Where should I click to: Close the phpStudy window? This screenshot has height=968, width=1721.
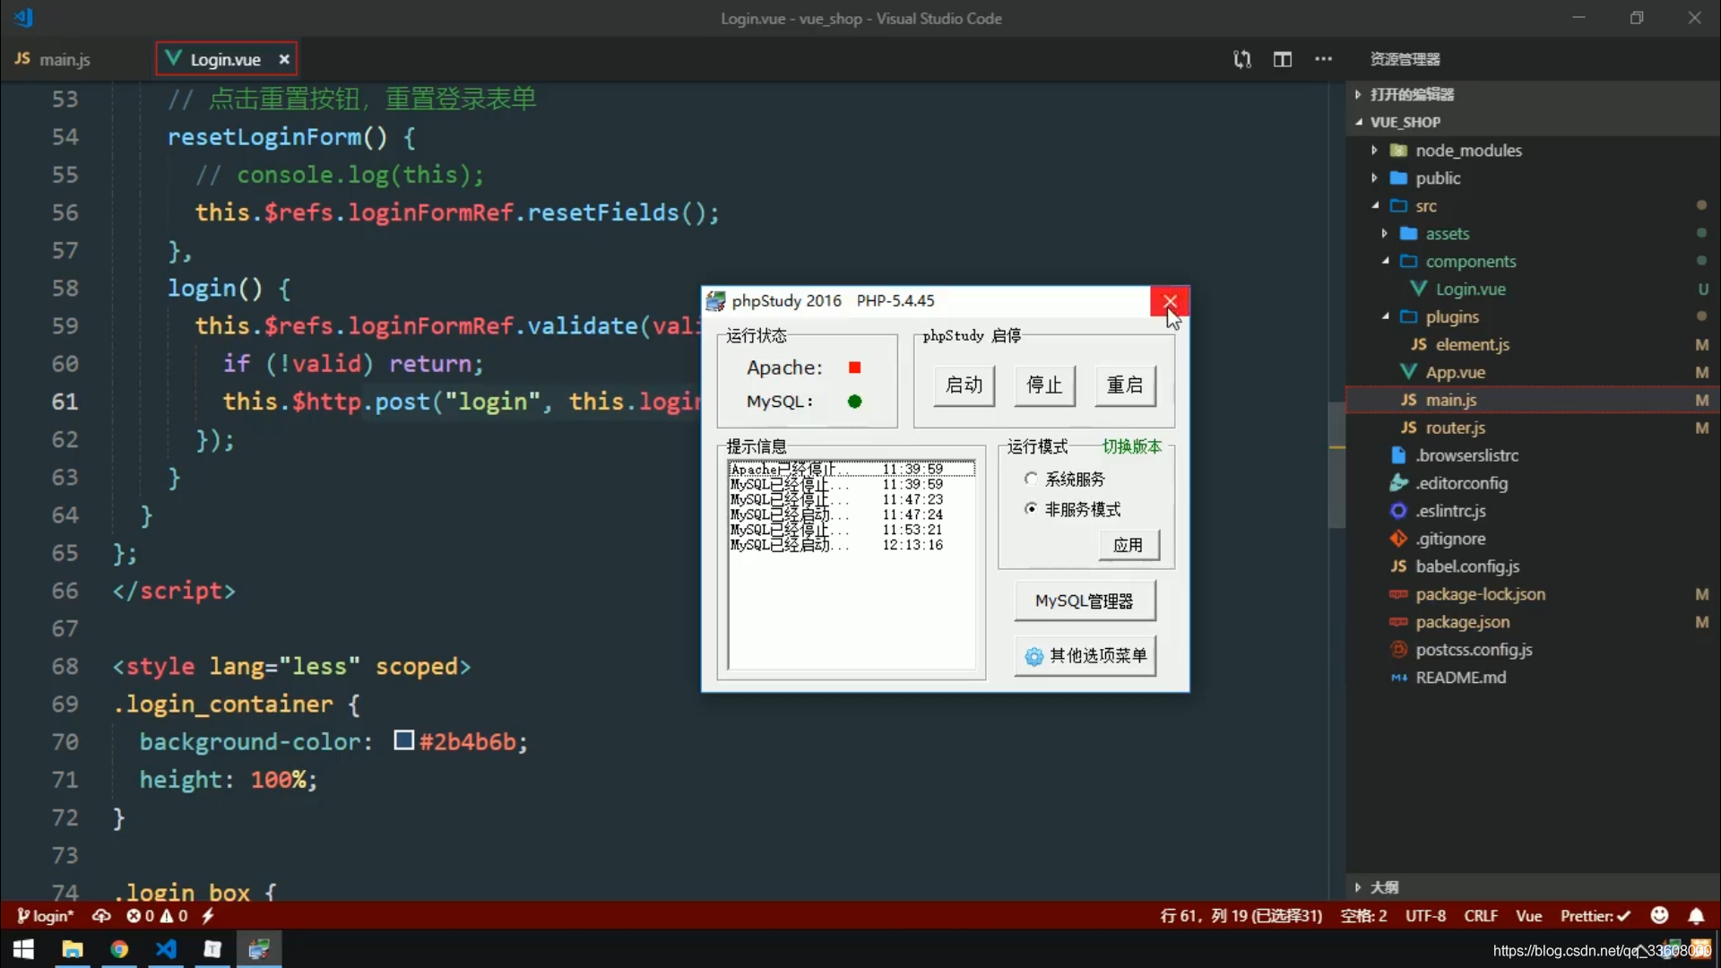(1170, 301)
